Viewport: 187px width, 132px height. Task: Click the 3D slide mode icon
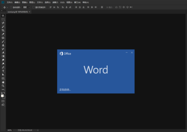(x=127, y=7)
